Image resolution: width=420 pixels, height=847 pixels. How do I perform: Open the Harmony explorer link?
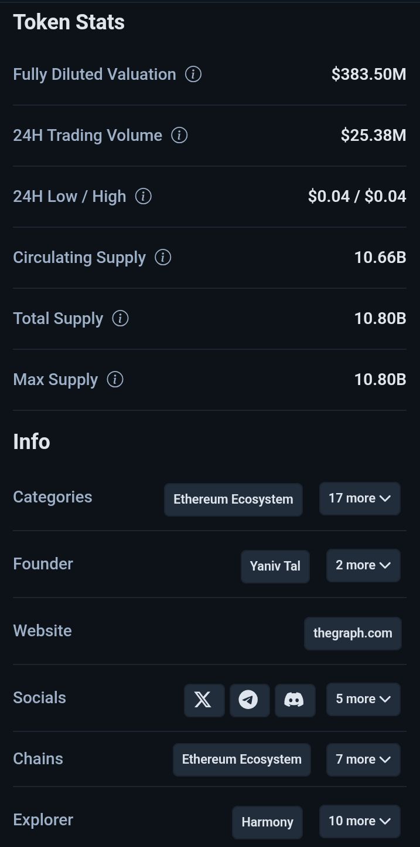(x=267, y=822)
